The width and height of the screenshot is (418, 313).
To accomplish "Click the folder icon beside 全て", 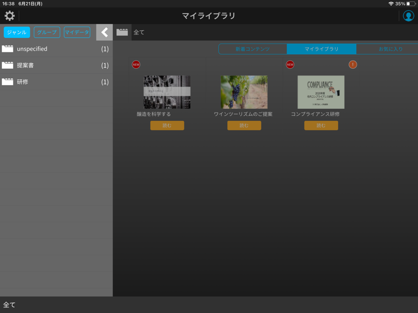I will 122,32.
